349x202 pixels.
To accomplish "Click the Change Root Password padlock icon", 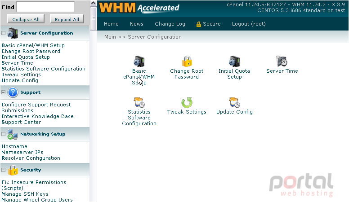I will pos(187,61).
